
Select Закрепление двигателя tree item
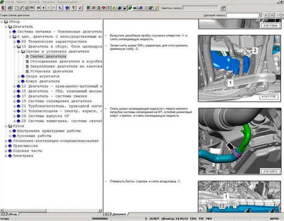tap(66, 66)
